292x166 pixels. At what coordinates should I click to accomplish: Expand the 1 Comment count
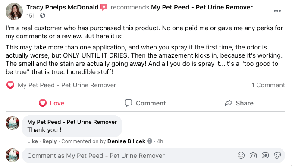click(x=268, y=85)
